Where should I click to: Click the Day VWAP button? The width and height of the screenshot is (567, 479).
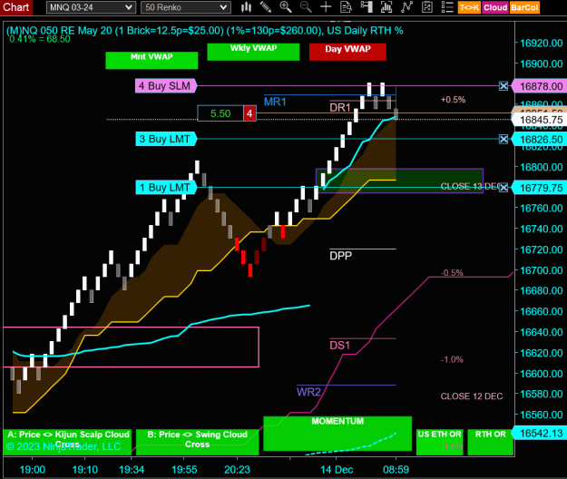click(347, 52)
